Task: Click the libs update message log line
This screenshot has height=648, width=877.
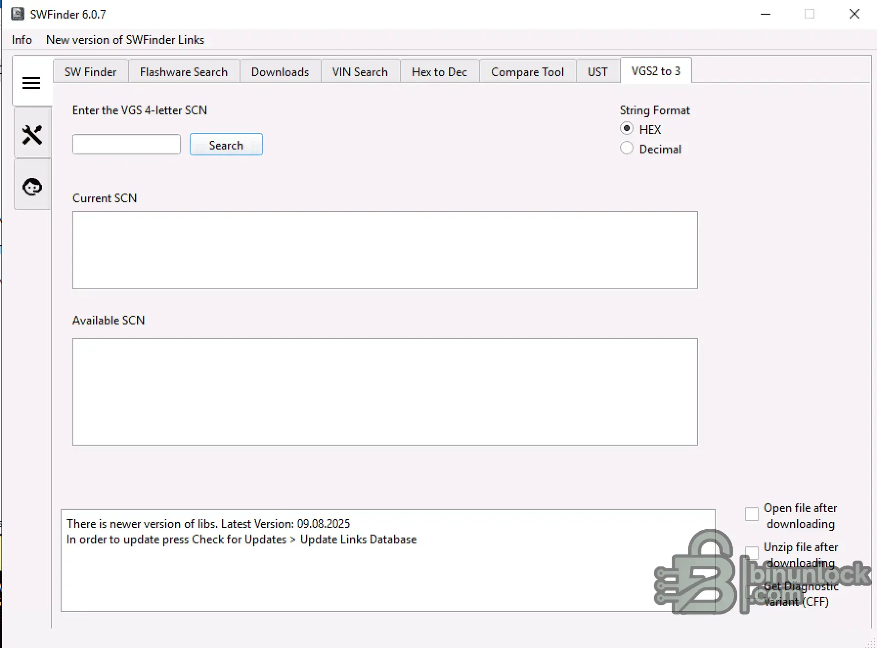Action: tap(208, 524)
